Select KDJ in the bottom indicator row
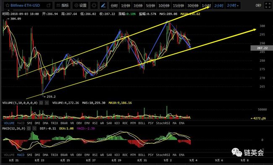Viewport: 273px width, 165px height. pos(117,155)
